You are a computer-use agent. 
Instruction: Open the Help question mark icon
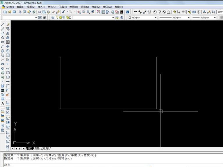(x=127, y=12)
